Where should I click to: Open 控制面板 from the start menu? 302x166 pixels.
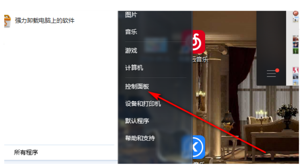coord(137,87)
